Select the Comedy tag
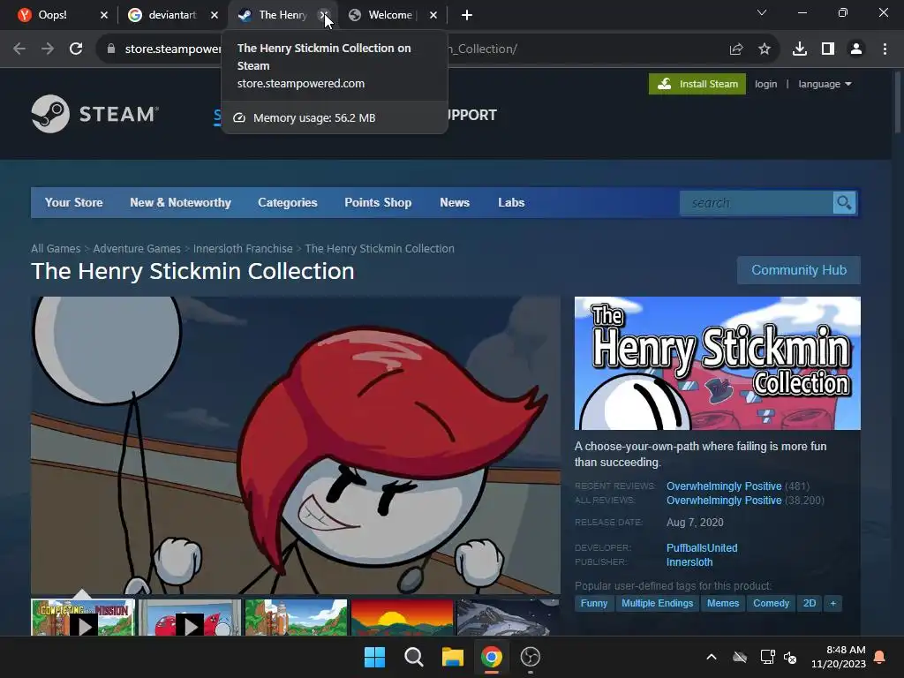This screenshot has height=678, width=904. point(771,603)
